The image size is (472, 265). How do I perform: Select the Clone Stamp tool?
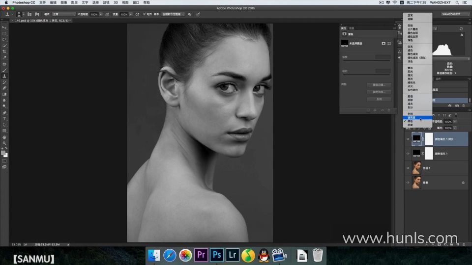click(4, 76)
